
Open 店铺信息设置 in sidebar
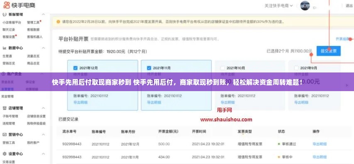coord(37,116)
